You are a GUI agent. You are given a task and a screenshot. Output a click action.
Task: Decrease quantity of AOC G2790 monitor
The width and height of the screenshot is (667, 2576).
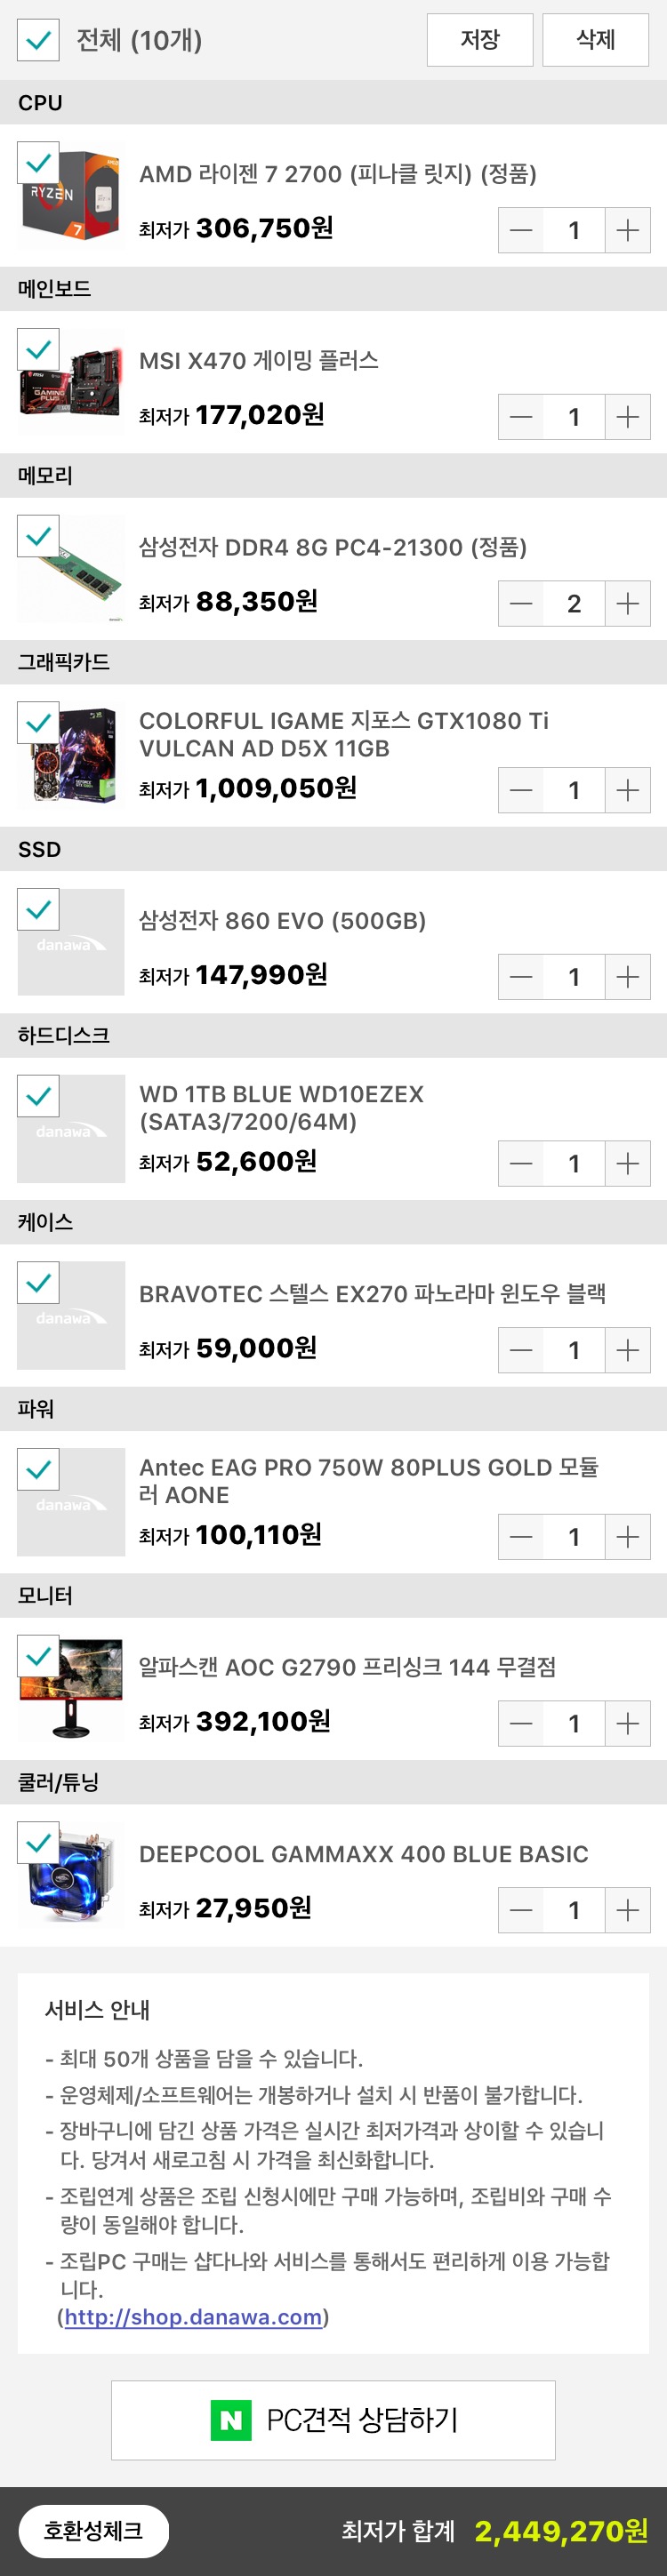coord(521,1723)
